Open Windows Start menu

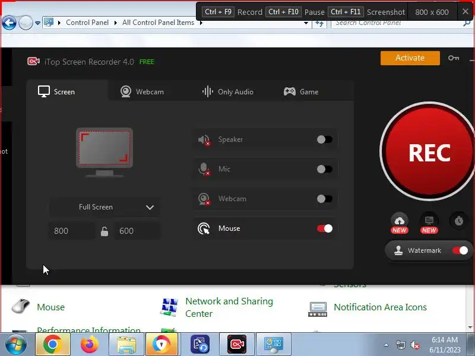point(16,345)
